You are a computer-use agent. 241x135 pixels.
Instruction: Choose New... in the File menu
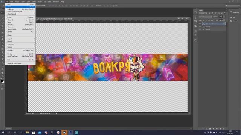pos(20,4)
